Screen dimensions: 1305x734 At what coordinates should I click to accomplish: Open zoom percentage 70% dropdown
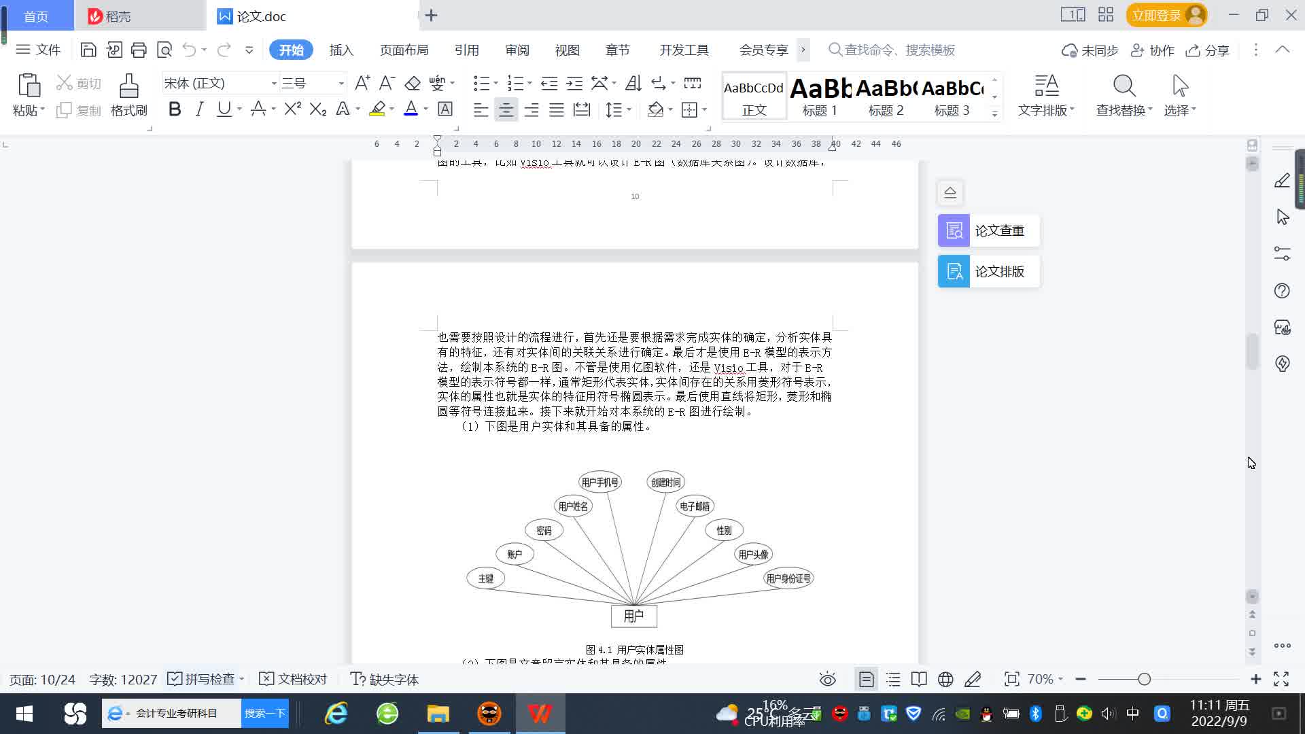(1045, 679)
